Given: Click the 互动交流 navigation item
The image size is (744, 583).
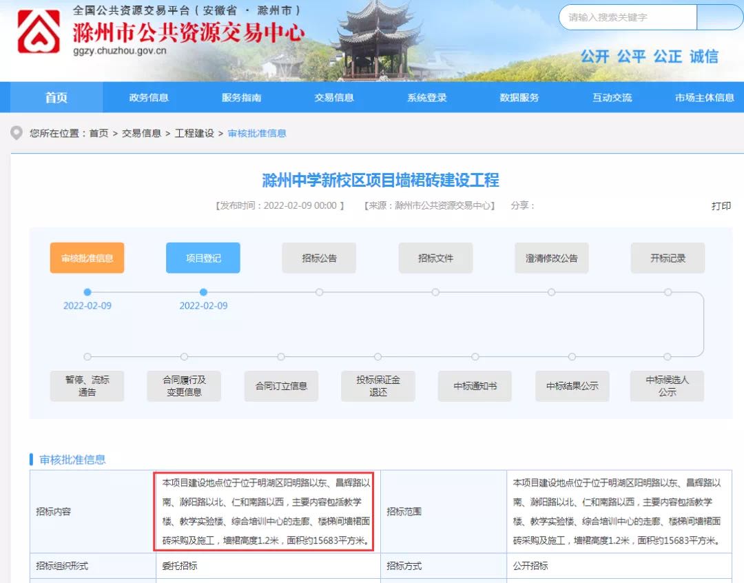Looking at the screenshot, I should tap(612, 98).
